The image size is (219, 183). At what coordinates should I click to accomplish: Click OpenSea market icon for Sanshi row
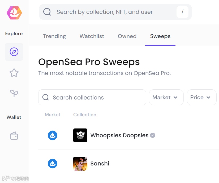53,163
